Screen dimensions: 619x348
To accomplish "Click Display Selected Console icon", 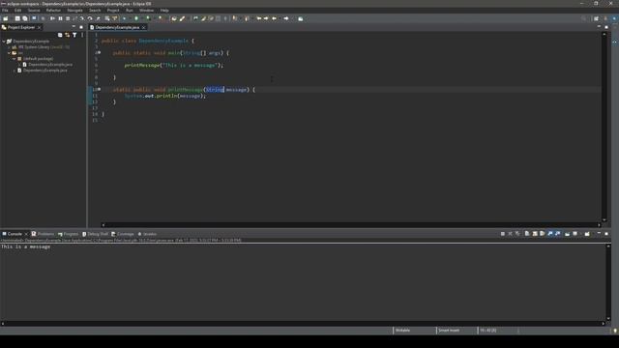I will coord(575,234).
